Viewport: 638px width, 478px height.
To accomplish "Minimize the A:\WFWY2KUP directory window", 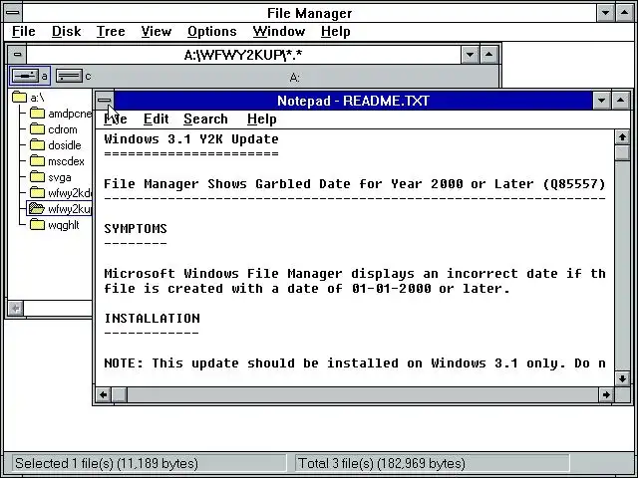I will pyautogui.click(x=470, y=55).
